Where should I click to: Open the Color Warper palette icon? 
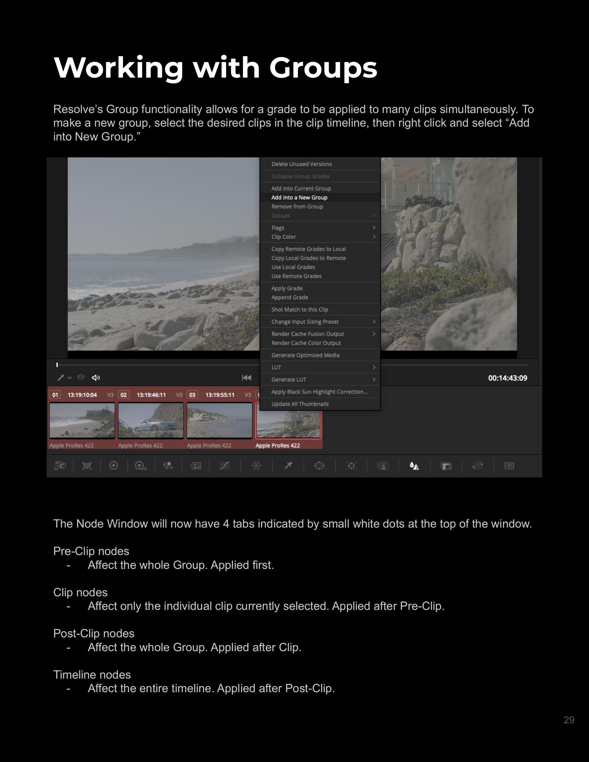tap(256, 466)
